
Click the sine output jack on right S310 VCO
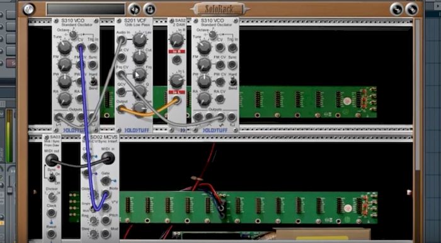(220, 117)
